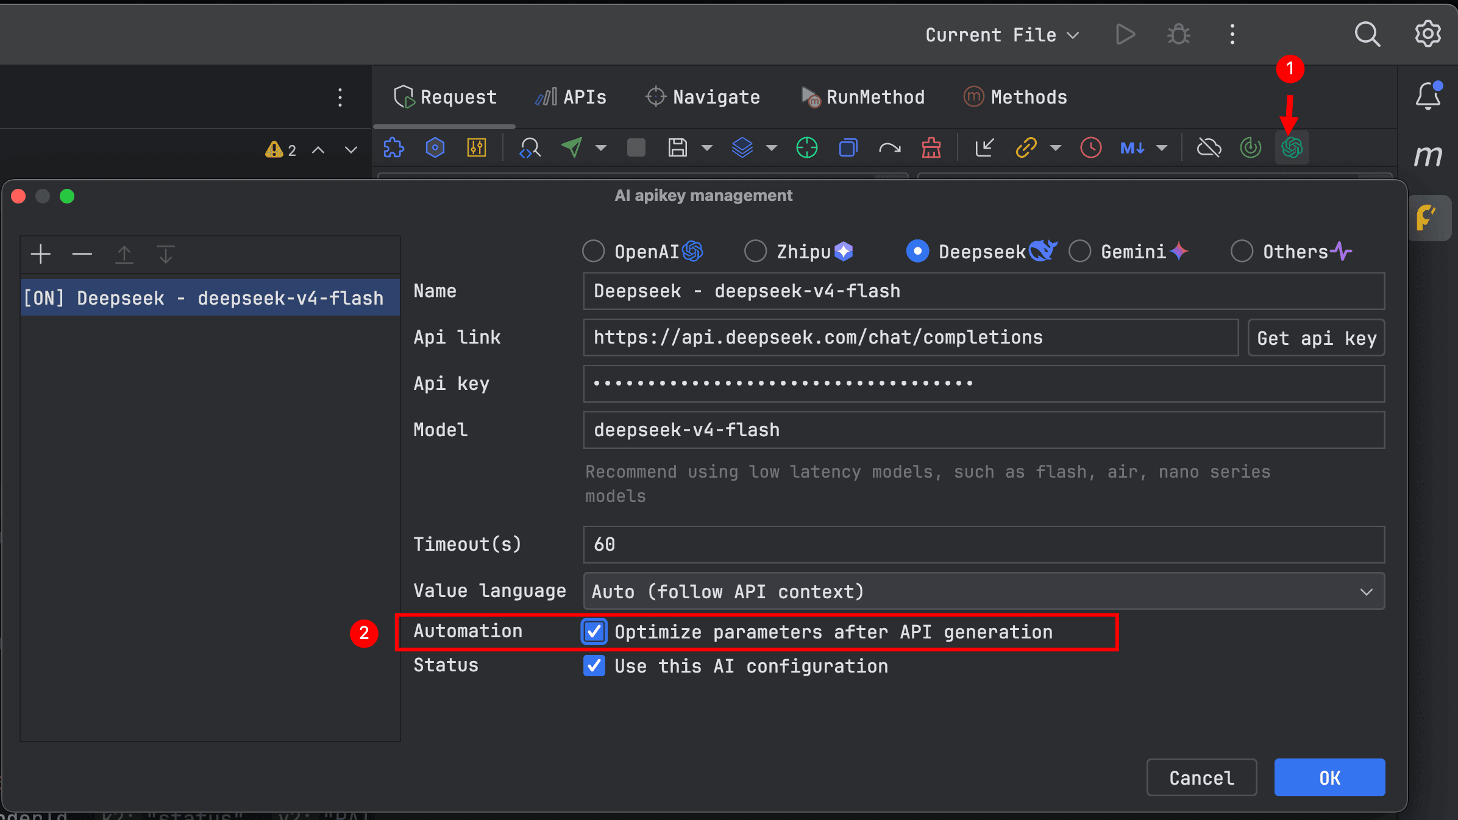Open the yellow sliders settings icon
This screenshot has height=820, width=1458.
point(477,147)
